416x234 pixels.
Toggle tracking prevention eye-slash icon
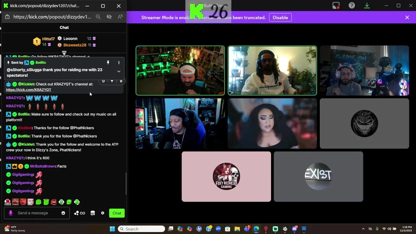(x=109, y=17)
